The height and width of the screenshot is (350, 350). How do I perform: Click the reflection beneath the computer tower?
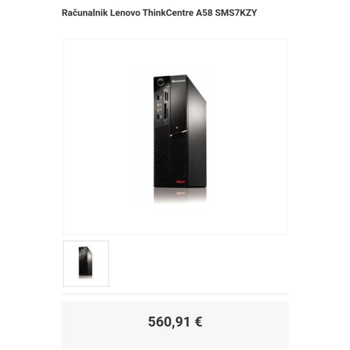(x=180, y=195)
